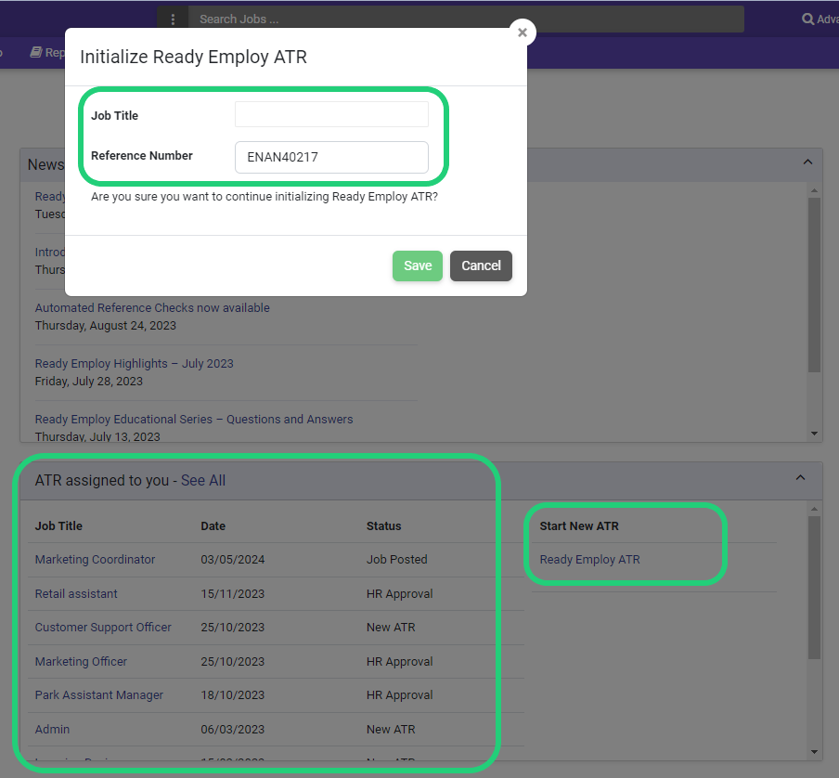Click News panel scroll down arrow
The width and height of the screenshot is (839, 778).
(814, 434)
